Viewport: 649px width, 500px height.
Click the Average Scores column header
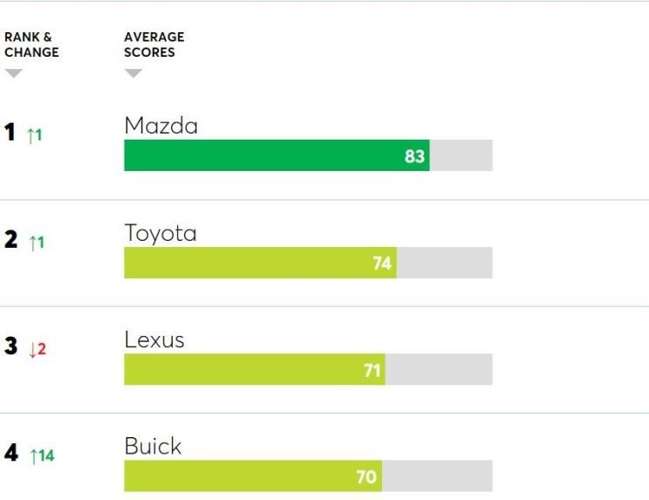154,45
